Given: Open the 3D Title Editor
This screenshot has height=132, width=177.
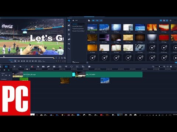Looking at the screenshot, I should pos(83,66).
